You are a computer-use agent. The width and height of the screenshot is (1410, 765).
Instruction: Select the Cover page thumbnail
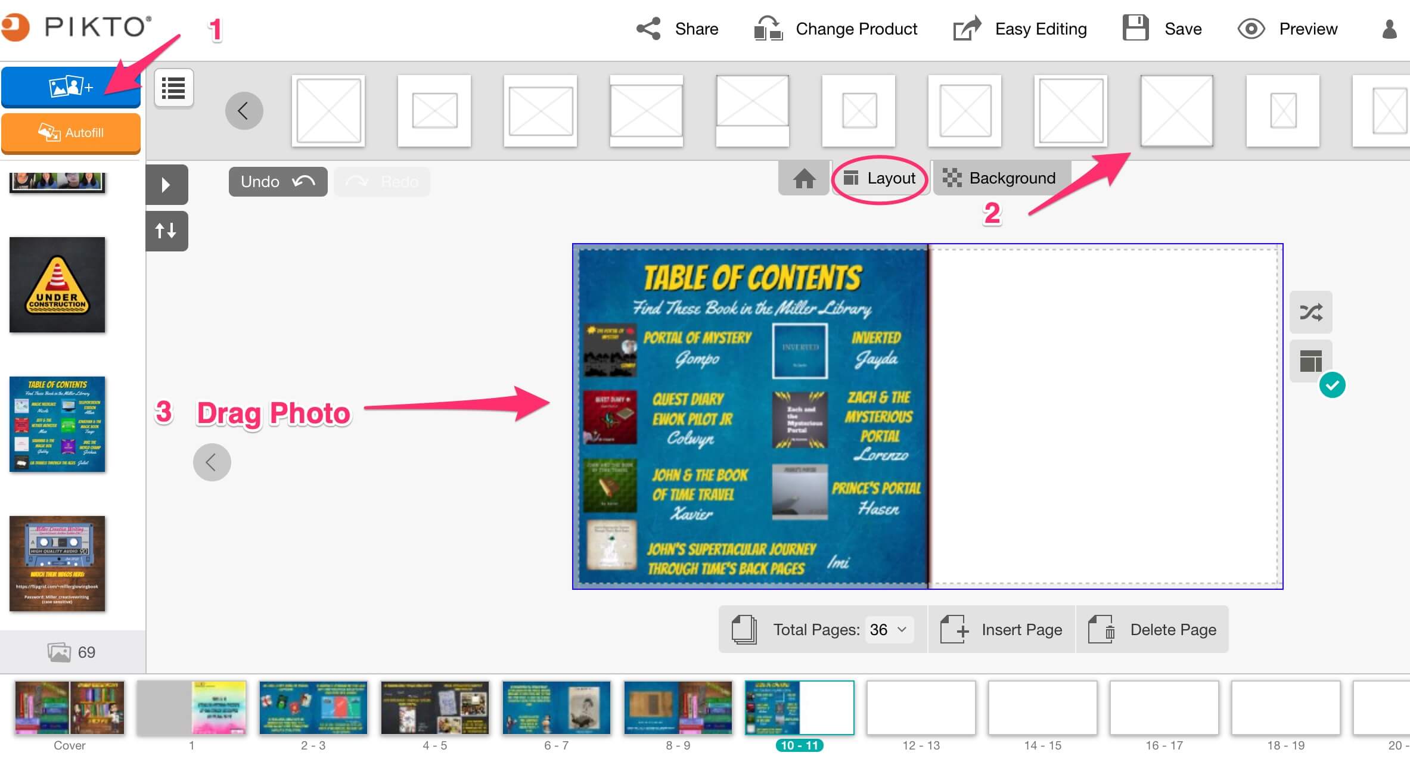pos(69,708)
